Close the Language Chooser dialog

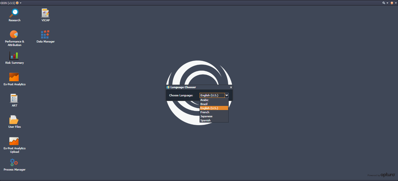point(231,87)
